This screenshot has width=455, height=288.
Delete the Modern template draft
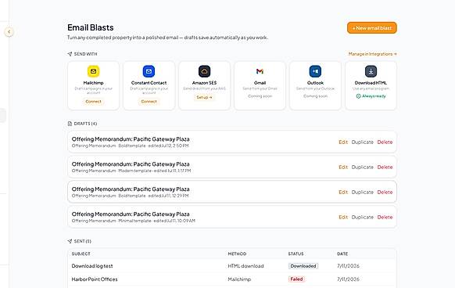coord(385,167)
